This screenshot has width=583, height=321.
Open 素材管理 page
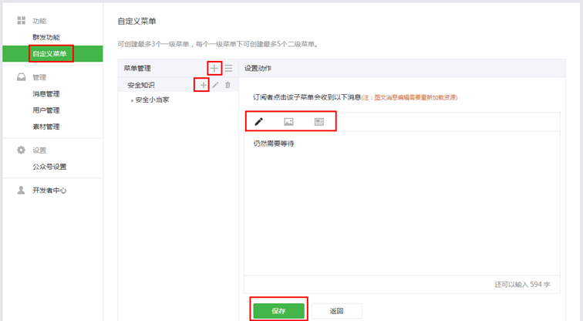[x=46, y=127]
